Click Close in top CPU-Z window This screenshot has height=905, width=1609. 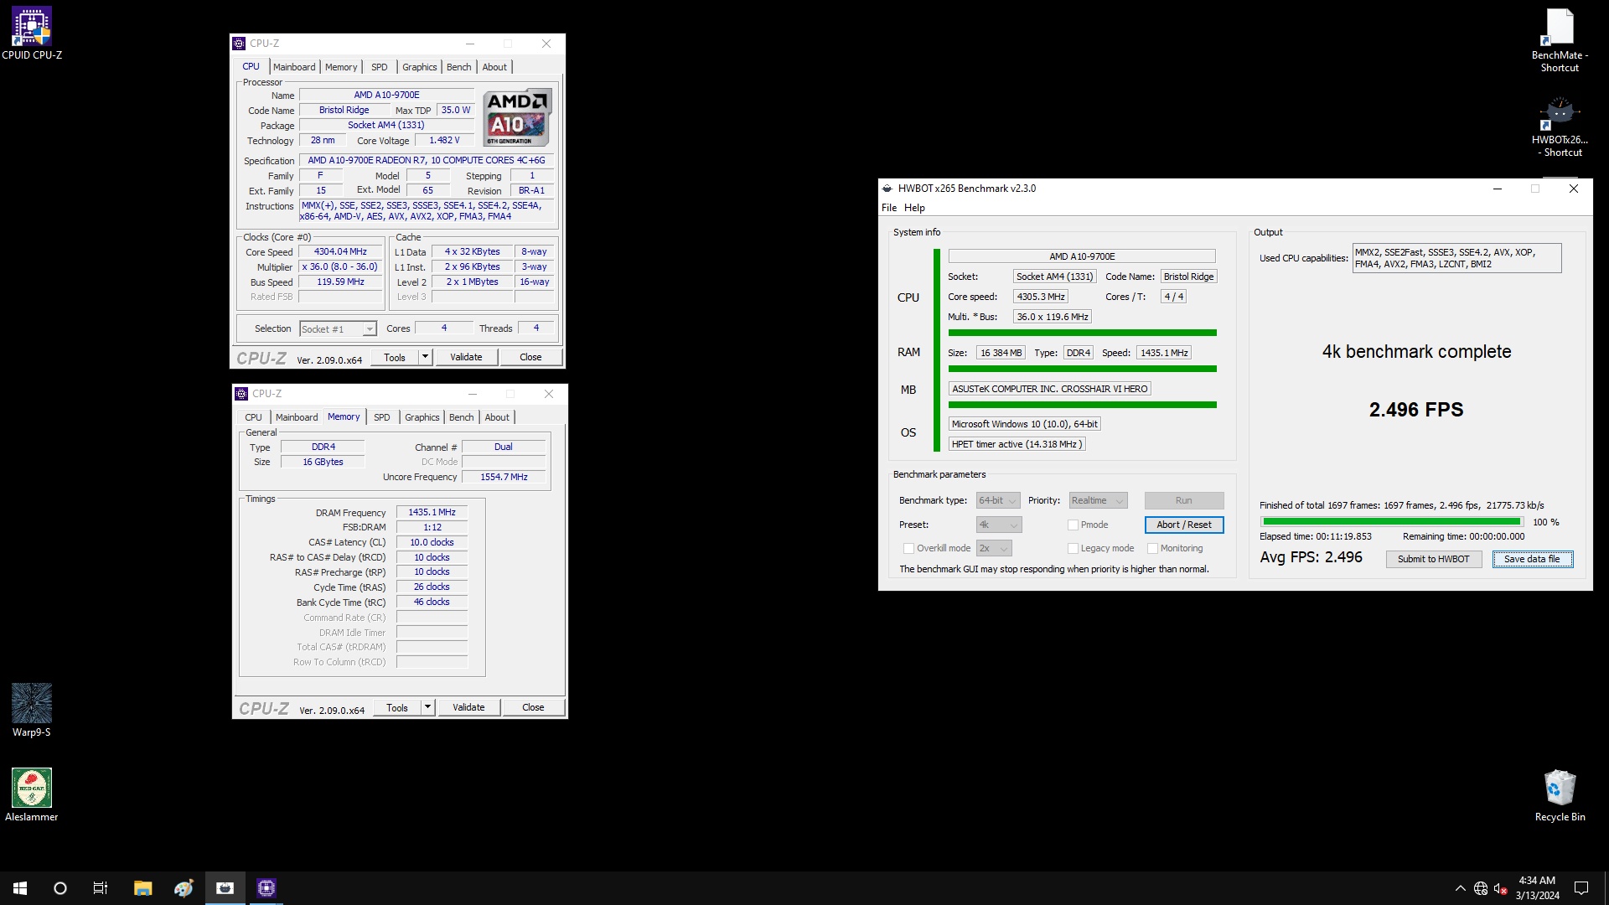(x=530, y=357)
